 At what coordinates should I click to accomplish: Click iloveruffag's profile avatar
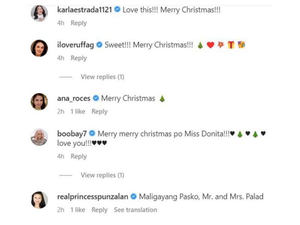pyautogui.click(x=39, y=48)
